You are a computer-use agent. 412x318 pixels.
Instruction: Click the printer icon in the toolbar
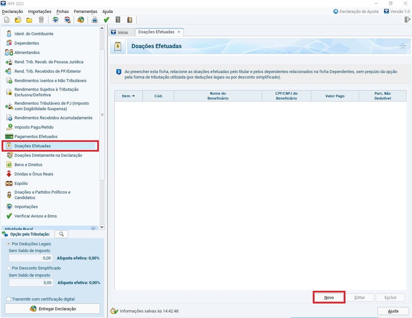pos(95,20)
